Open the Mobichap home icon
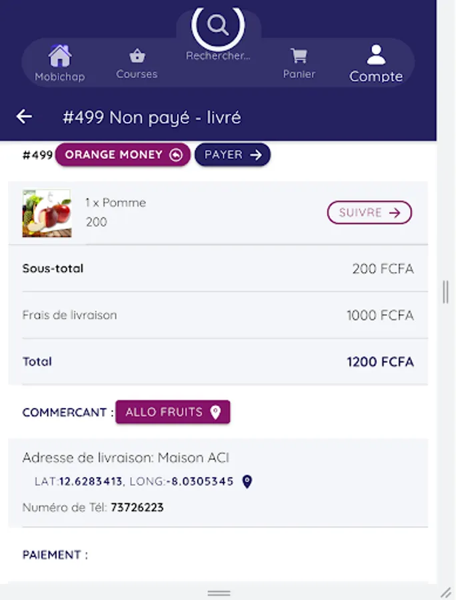The height and width of the screenshot is (600, 456). click(59, 56)
